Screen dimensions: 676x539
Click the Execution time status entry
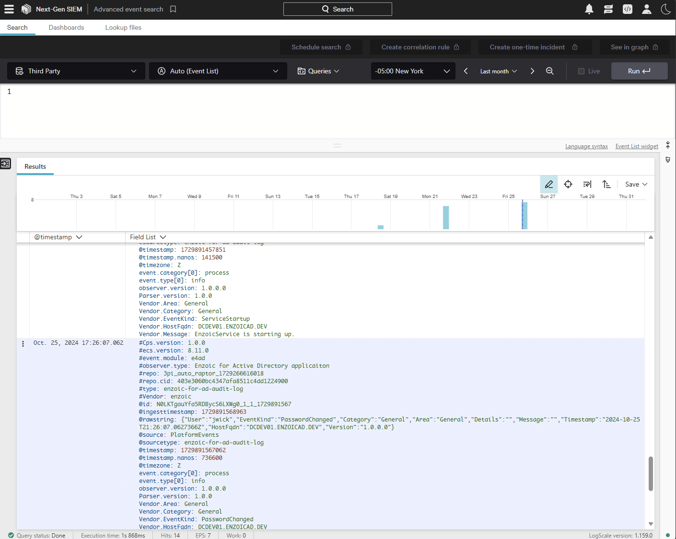tap(113, 535)
